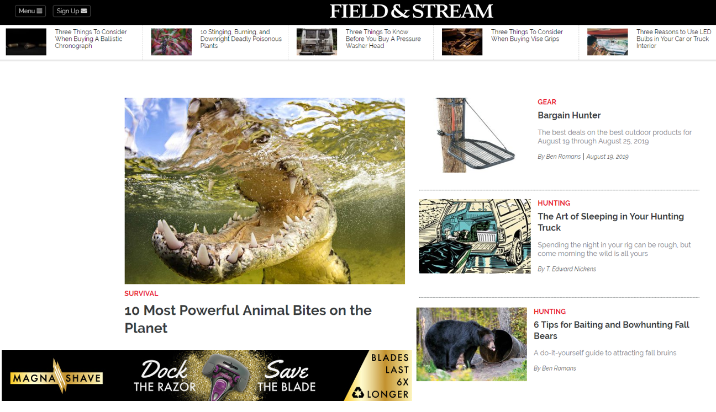Open the Menu hamburger button
The image size is (716, 412).
[x=30, y=11]
